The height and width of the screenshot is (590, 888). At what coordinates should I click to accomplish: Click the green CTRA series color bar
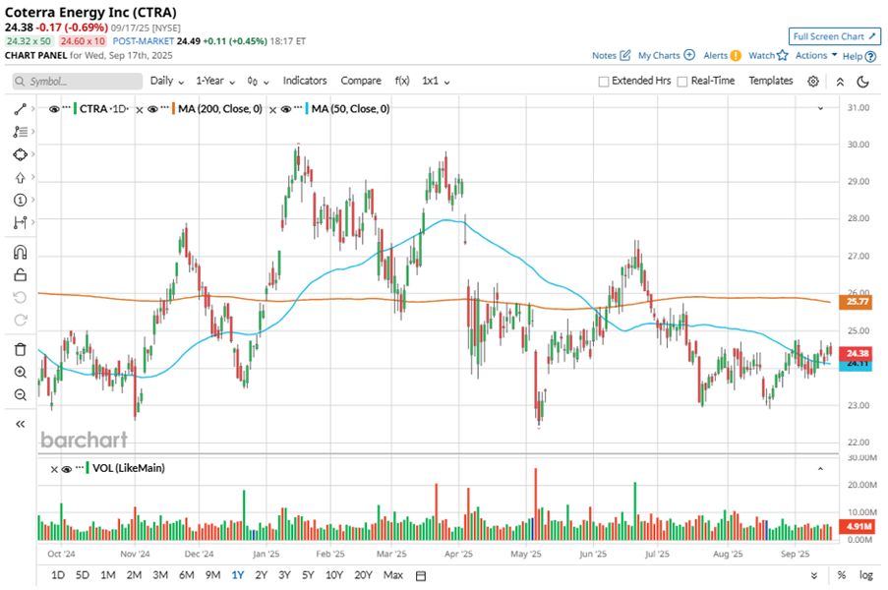[x=75, y=109]
